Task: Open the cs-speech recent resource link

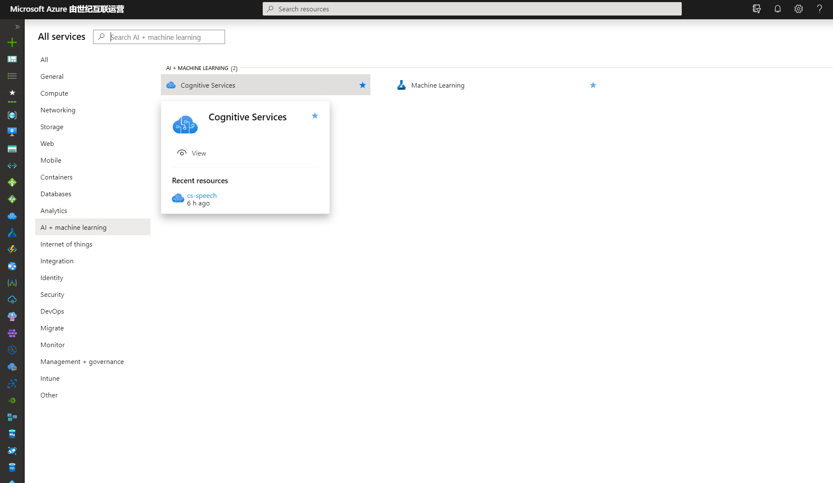Action: pos(202,195)
